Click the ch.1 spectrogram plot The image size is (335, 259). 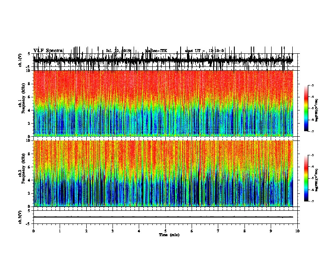click(163, 103)
